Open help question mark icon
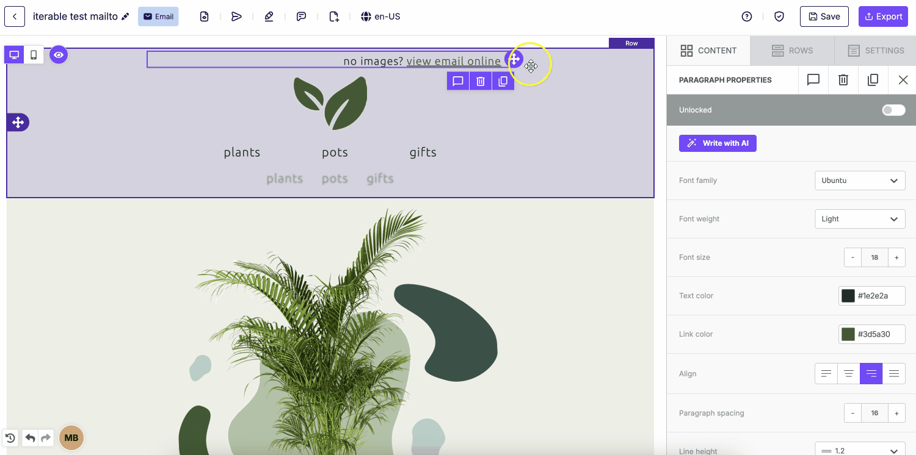The width and height of the screenshot is (916, 455). pyautogui.click(x=747, y=16)
